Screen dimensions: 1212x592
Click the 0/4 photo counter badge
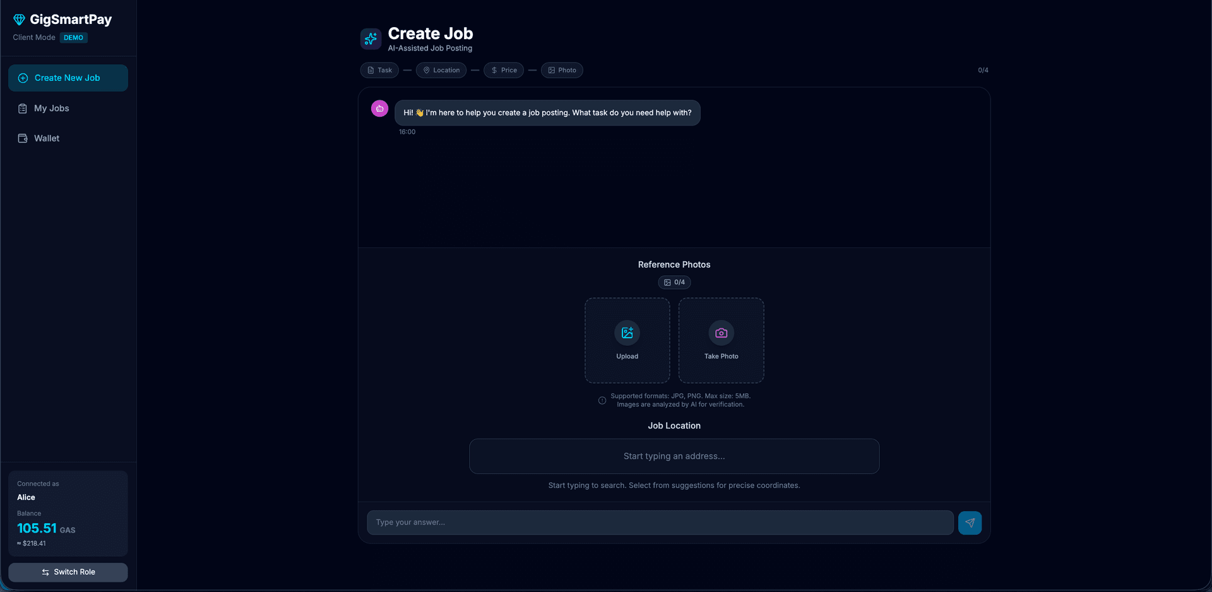pos(674,282)
